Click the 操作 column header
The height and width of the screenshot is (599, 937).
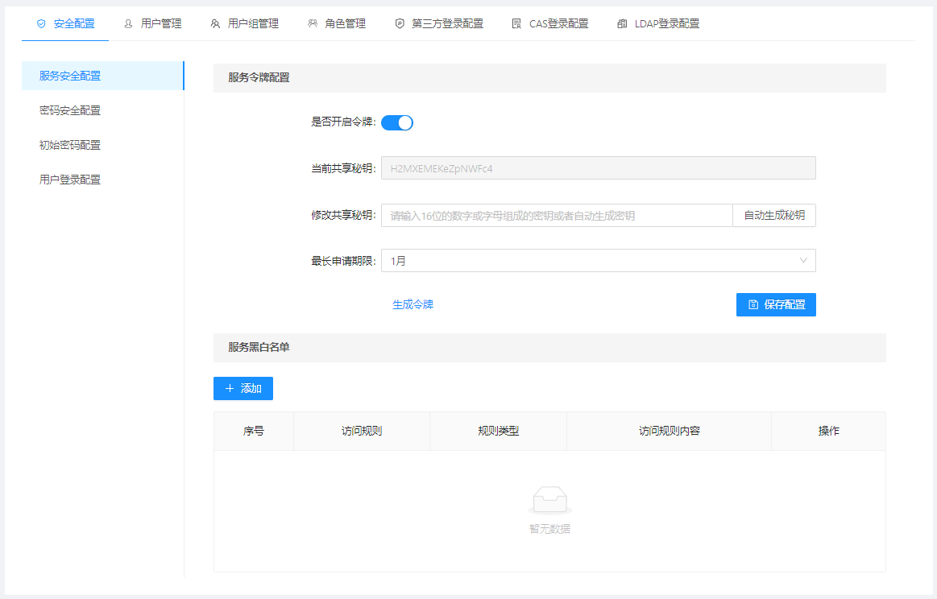coord(829,432)
